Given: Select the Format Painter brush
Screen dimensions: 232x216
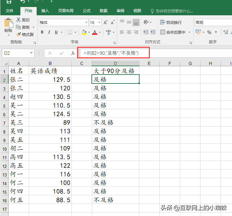Looking at the screenshot, I should 18,34.
